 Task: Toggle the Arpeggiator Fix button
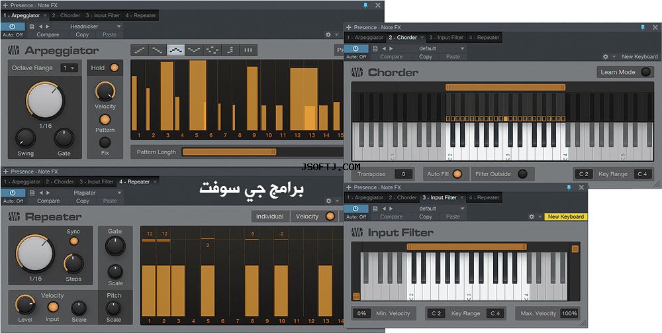[x=105, y=142]
